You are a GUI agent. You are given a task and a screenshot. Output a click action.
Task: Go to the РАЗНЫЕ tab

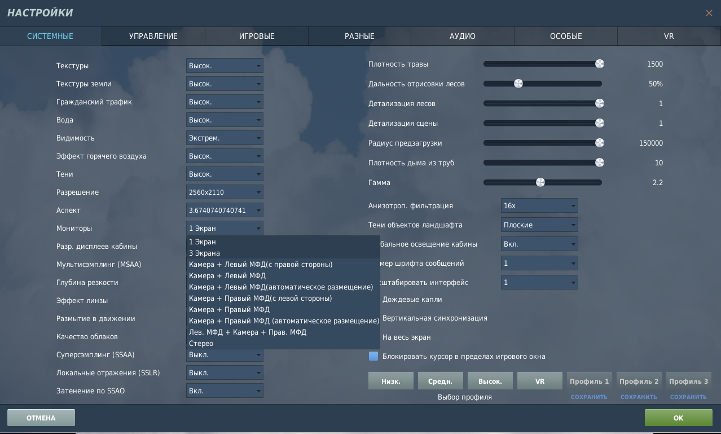[x=359, y=36]
